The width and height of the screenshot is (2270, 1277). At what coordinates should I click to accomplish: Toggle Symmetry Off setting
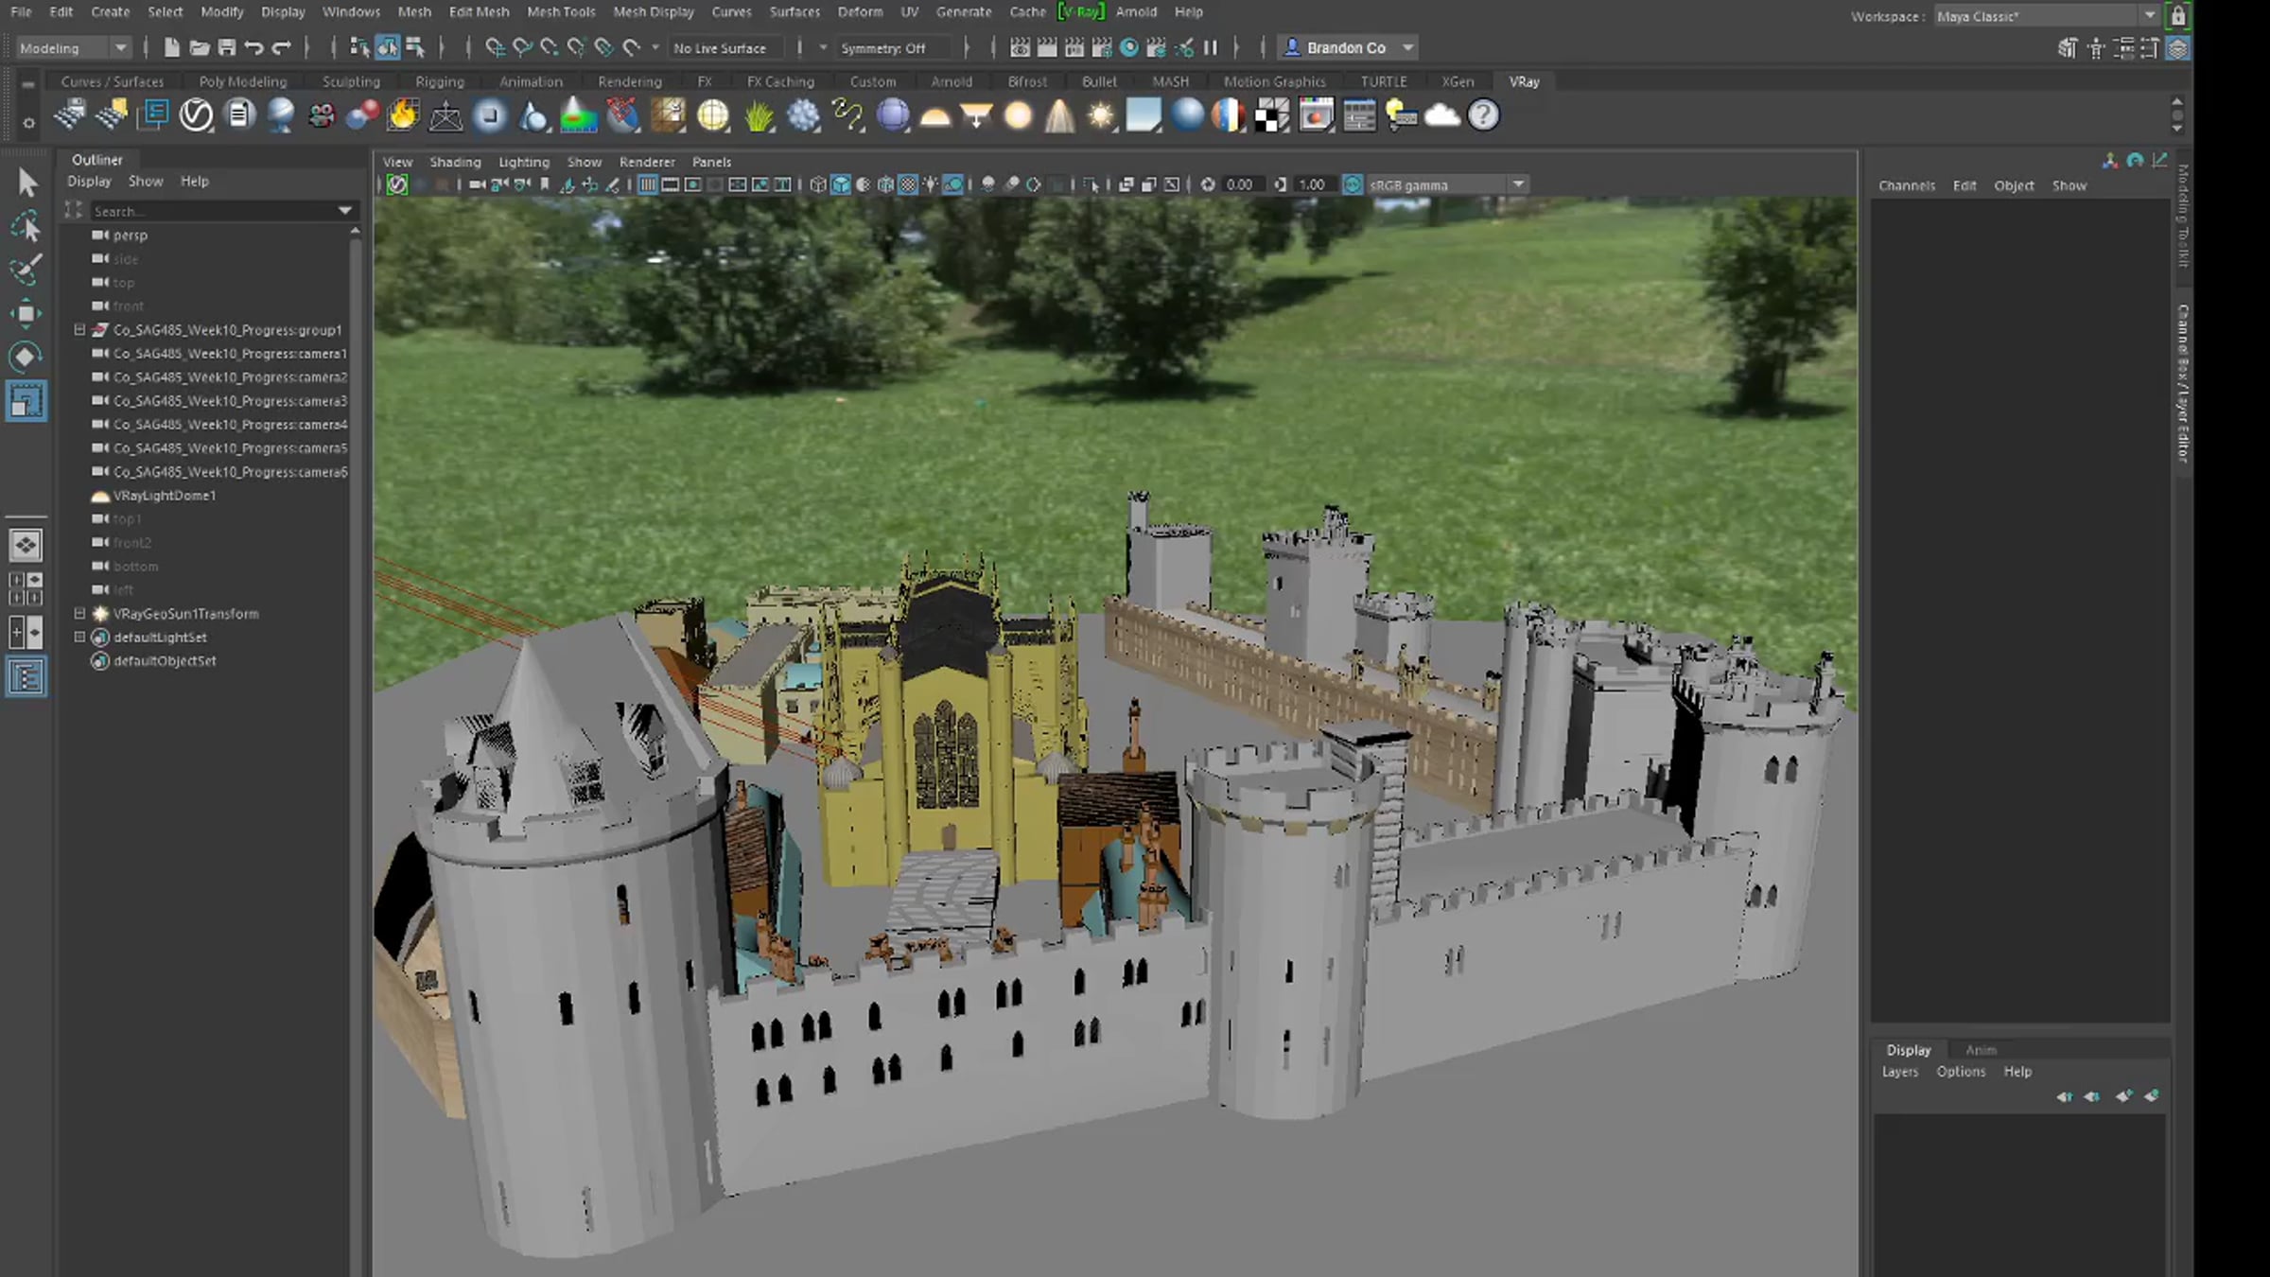[x=882, y=48]
